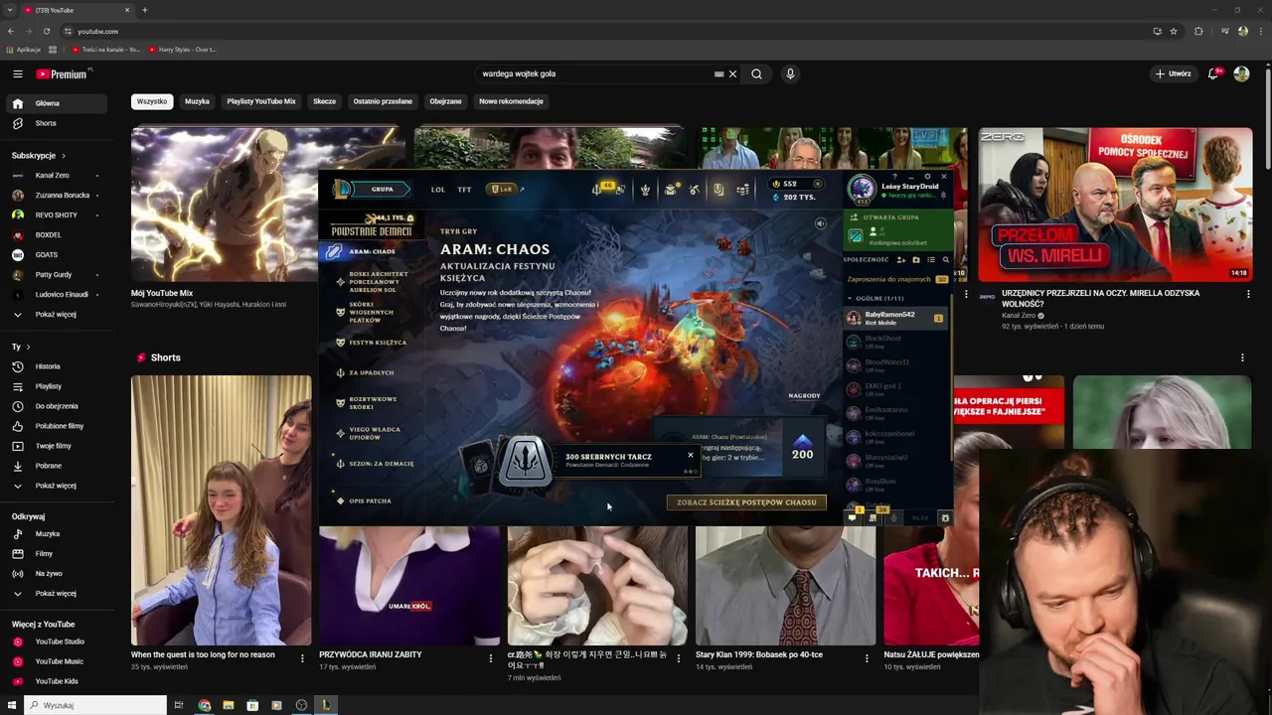Select the Muzyka filter chip

pos(197,101)
